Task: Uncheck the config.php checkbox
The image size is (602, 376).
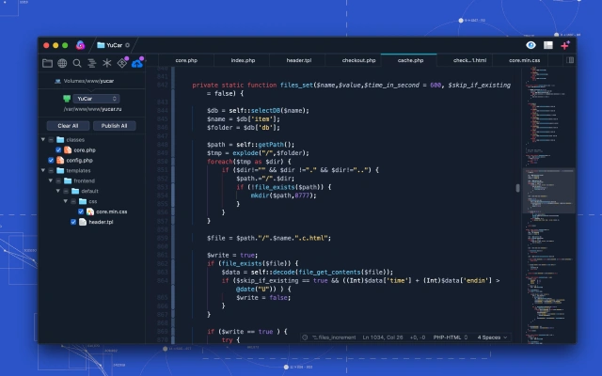Action: pyautogui.click(x=51, y=160)
